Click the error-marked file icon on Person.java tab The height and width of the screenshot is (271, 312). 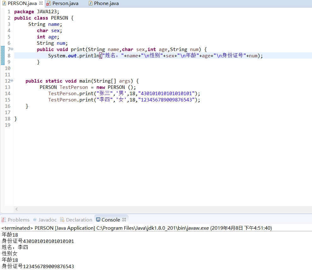click(x=48, y=3)
